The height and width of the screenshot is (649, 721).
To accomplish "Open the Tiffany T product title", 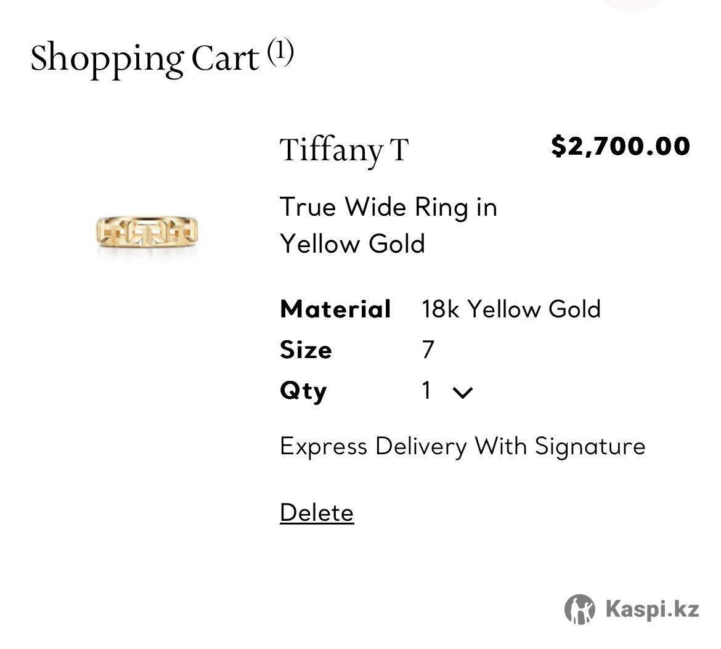I will click(x=344, y=150).
